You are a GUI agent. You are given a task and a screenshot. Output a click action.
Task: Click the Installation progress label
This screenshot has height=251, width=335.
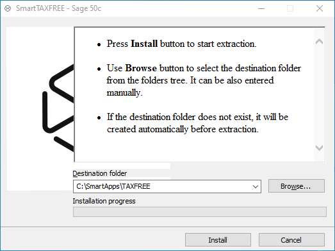(104, 201)
